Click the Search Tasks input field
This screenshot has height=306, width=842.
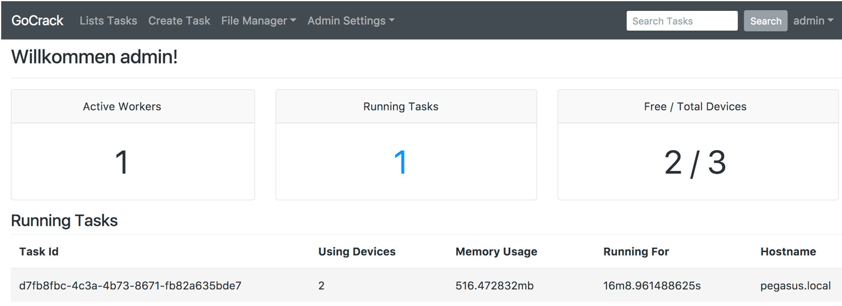coord(681,21)
